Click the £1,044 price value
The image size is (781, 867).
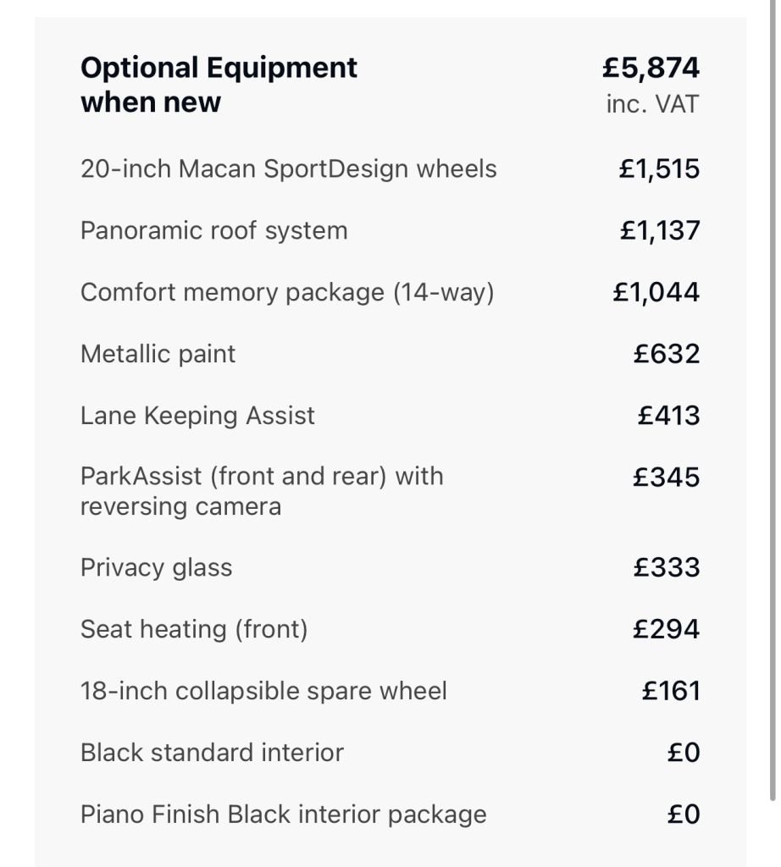click(x=656, y=292)
